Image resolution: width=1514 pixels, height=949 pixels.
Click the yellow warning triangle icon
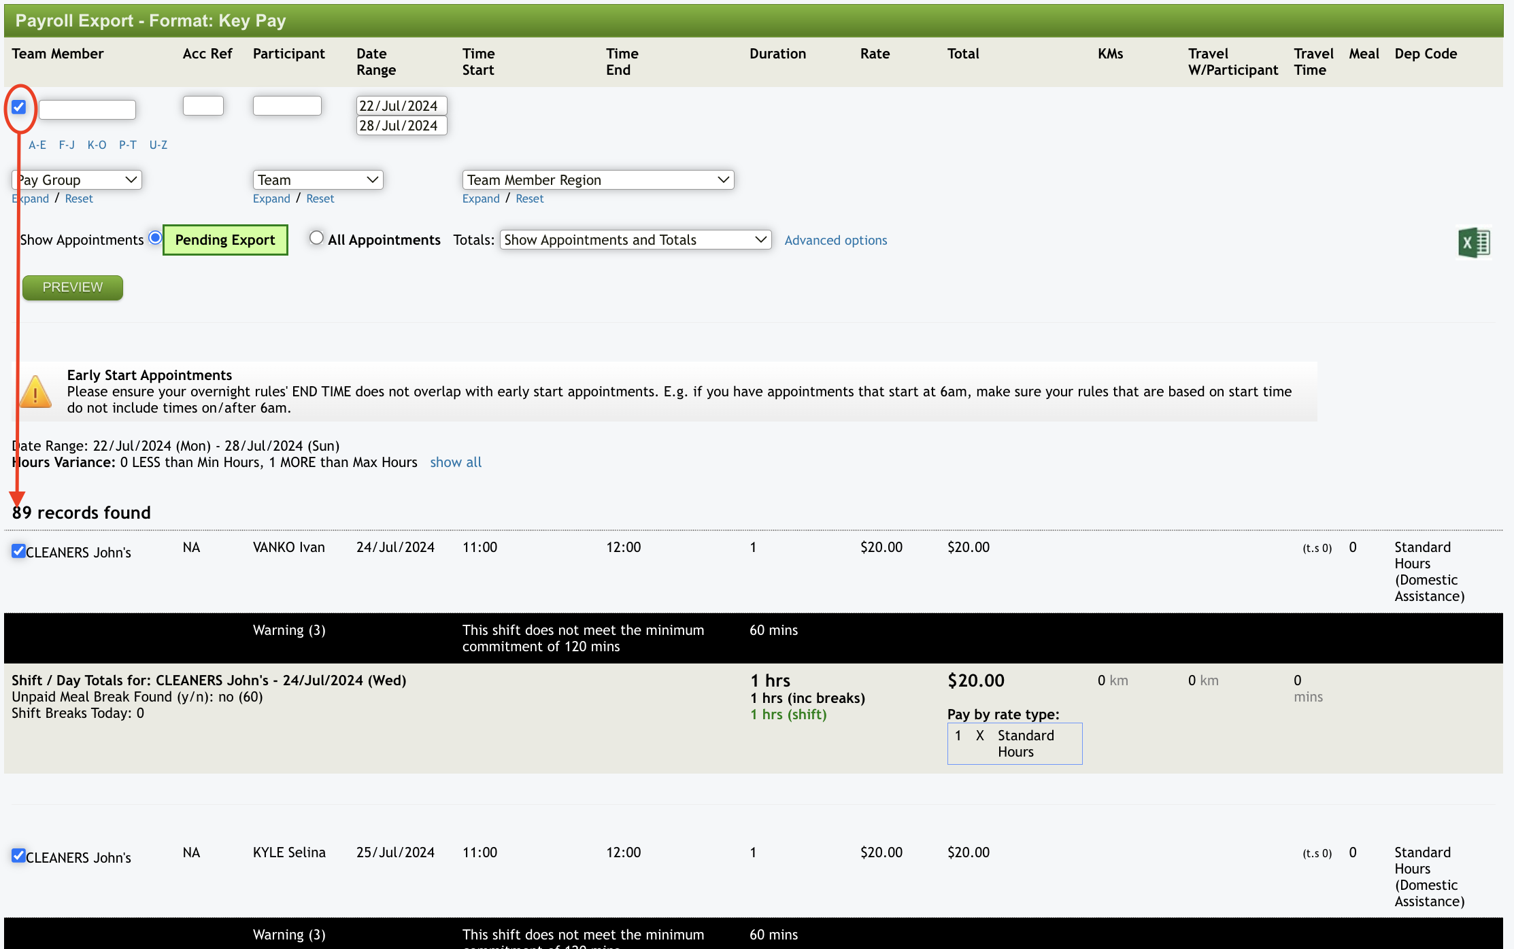35,392
